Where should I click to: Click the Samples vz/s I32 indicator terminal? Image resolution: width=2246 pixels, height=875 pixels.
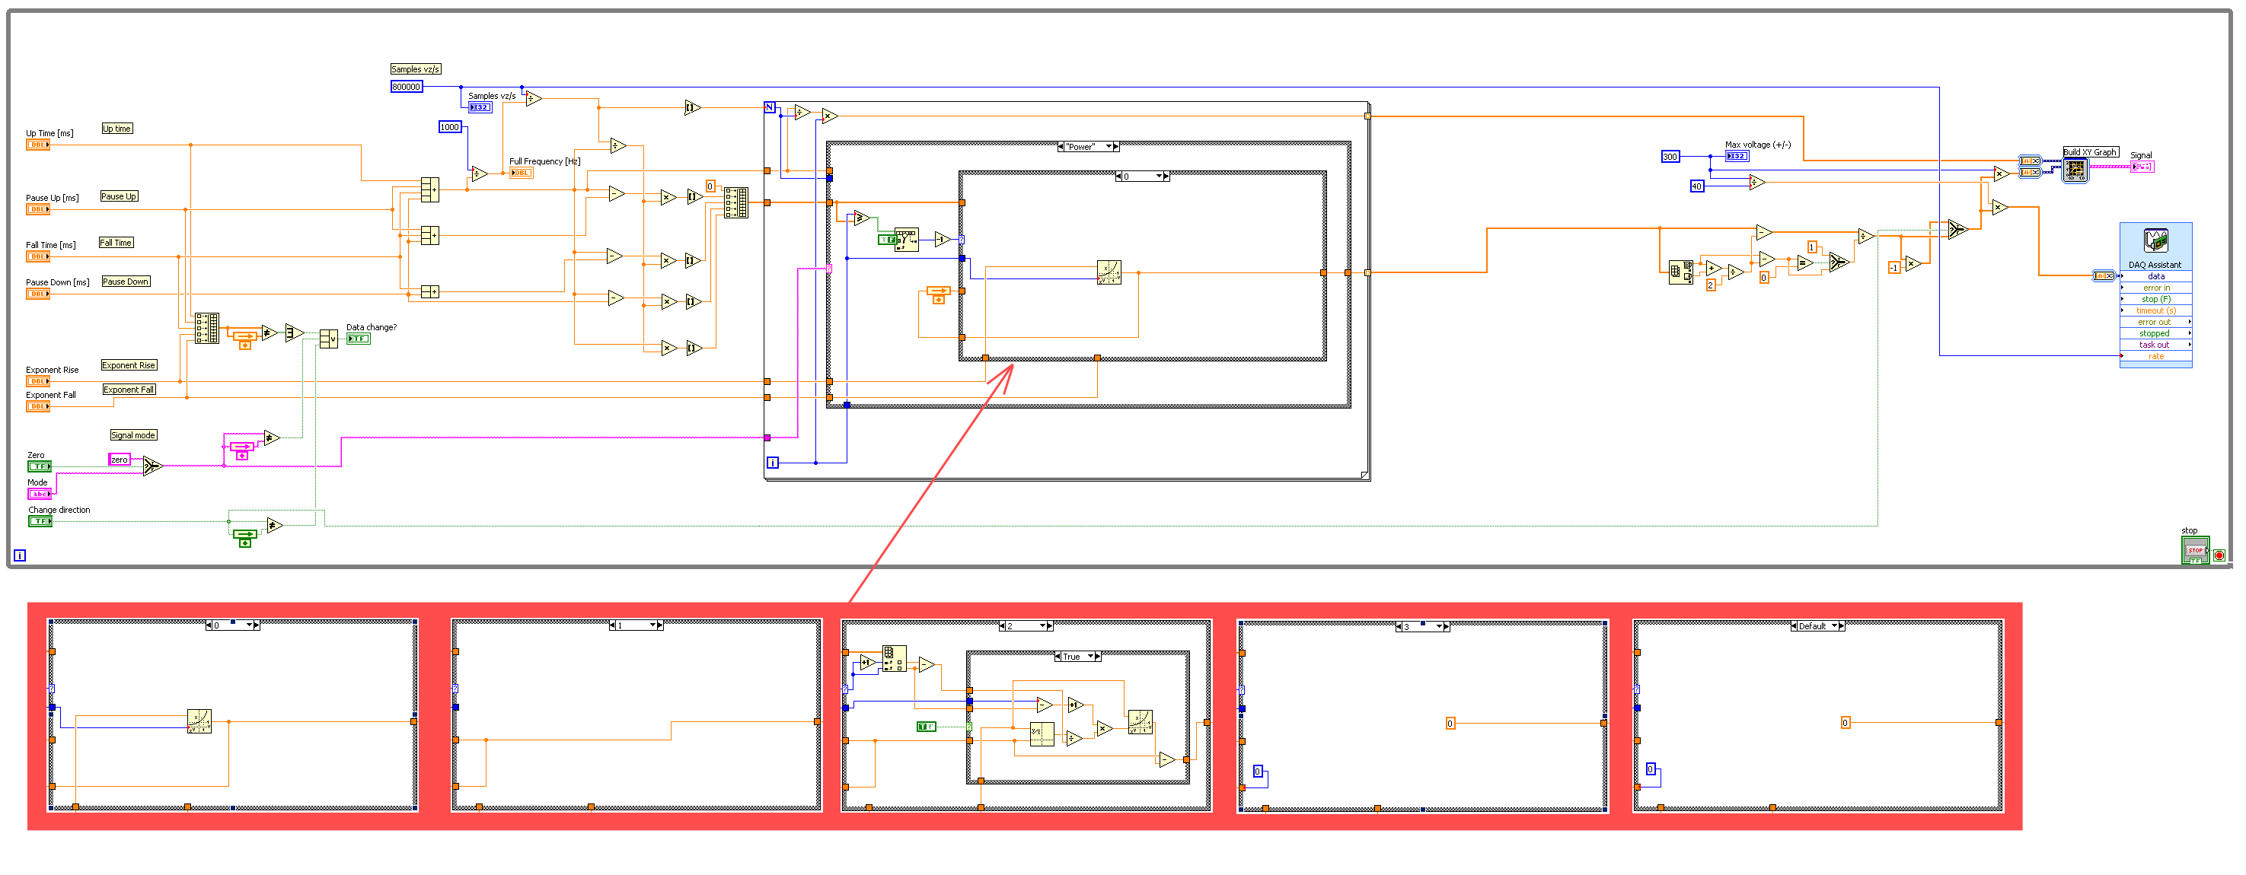480,107
